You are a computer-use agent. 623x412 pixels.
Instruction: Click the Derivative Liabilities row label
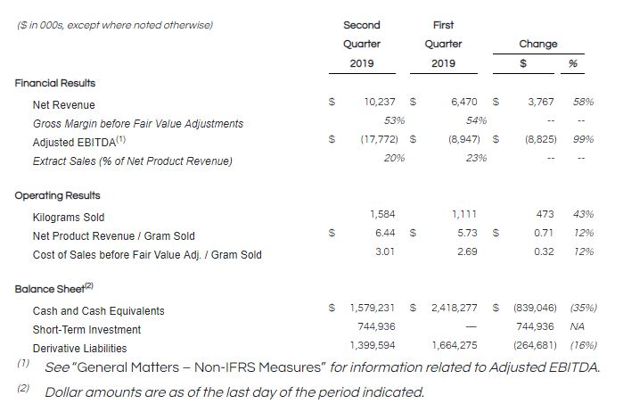click(x=79, y=348)
